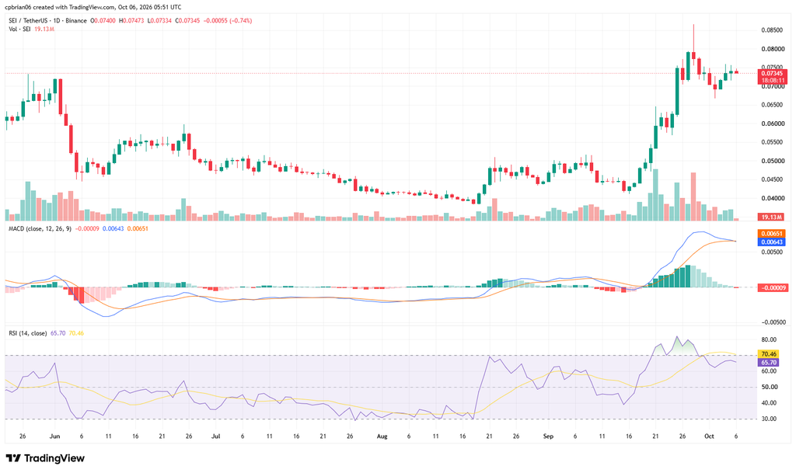Click the 30.00 label on the RSI axis
The height and width of the screenshot is (473, 796).
769,419
